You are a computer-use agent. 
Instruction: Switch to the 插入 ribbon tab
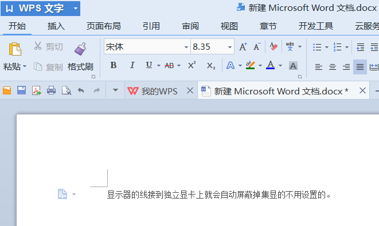[56, 26]
